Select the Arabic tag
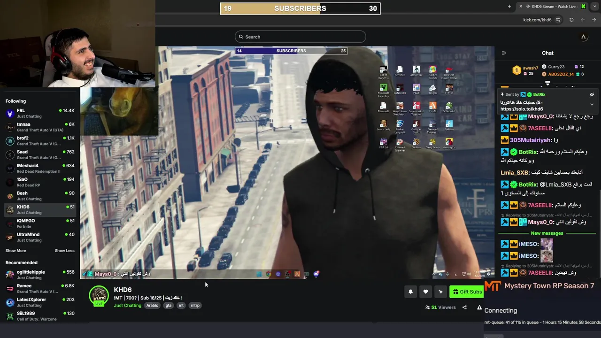 pyautogui.click(x=152, y=306)
